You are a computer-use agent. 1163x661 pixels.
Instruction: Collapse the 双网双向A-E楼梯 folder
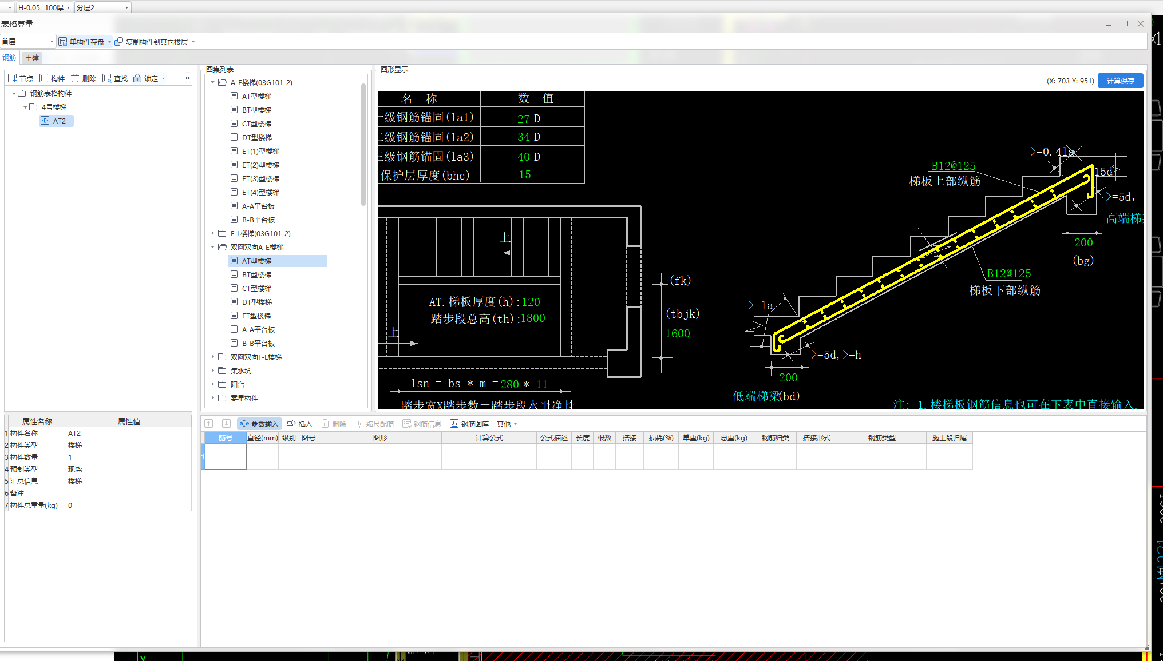213,247
